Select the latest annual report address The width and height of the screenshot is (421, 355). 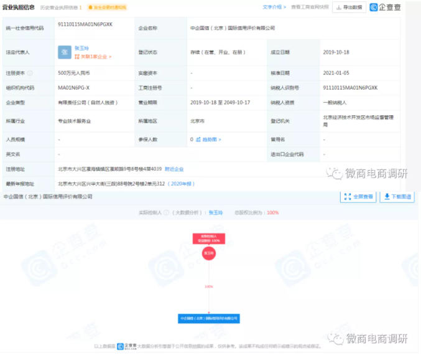[x=111, y=184]
